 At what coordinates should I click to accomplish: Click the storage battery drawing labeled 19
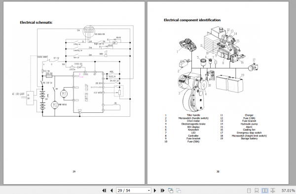tap(229, 83)
